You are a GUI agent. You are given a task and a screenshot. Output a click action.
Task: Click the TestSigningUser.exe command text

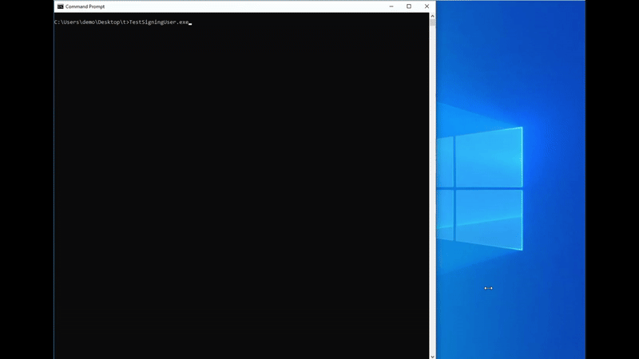click(x=158, y=22)
